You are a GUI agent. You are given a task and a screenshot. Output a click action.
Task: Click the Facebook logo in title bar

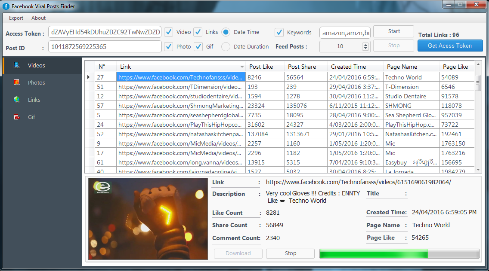(x=6, y=6)
